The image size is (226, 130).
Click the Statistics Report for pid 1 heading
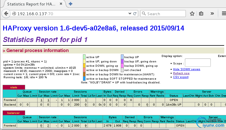coord(45,40)
